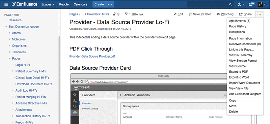This screenshot has width=270, height=124.
Task: Click the pencil Edit icon
Action: [175, 14]
